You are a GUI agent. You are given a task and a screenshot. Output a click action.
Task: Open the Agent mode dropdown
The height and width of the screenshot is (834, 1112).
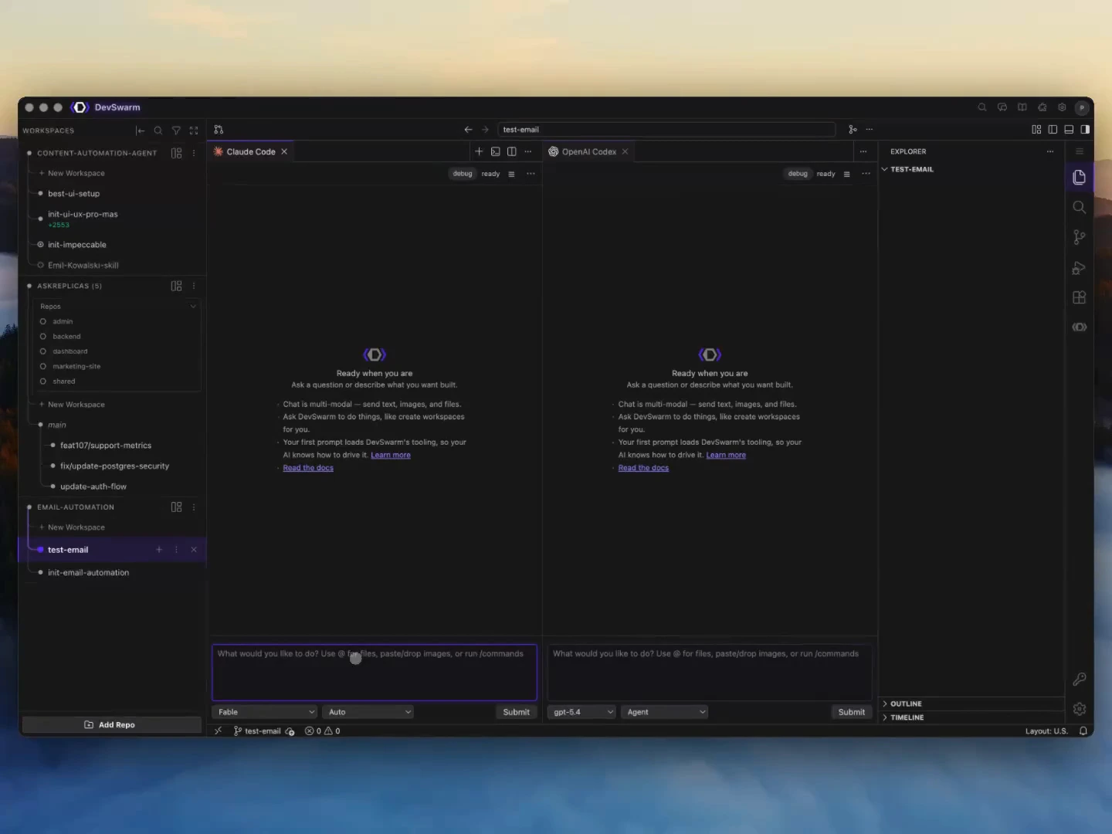(665, 712)
